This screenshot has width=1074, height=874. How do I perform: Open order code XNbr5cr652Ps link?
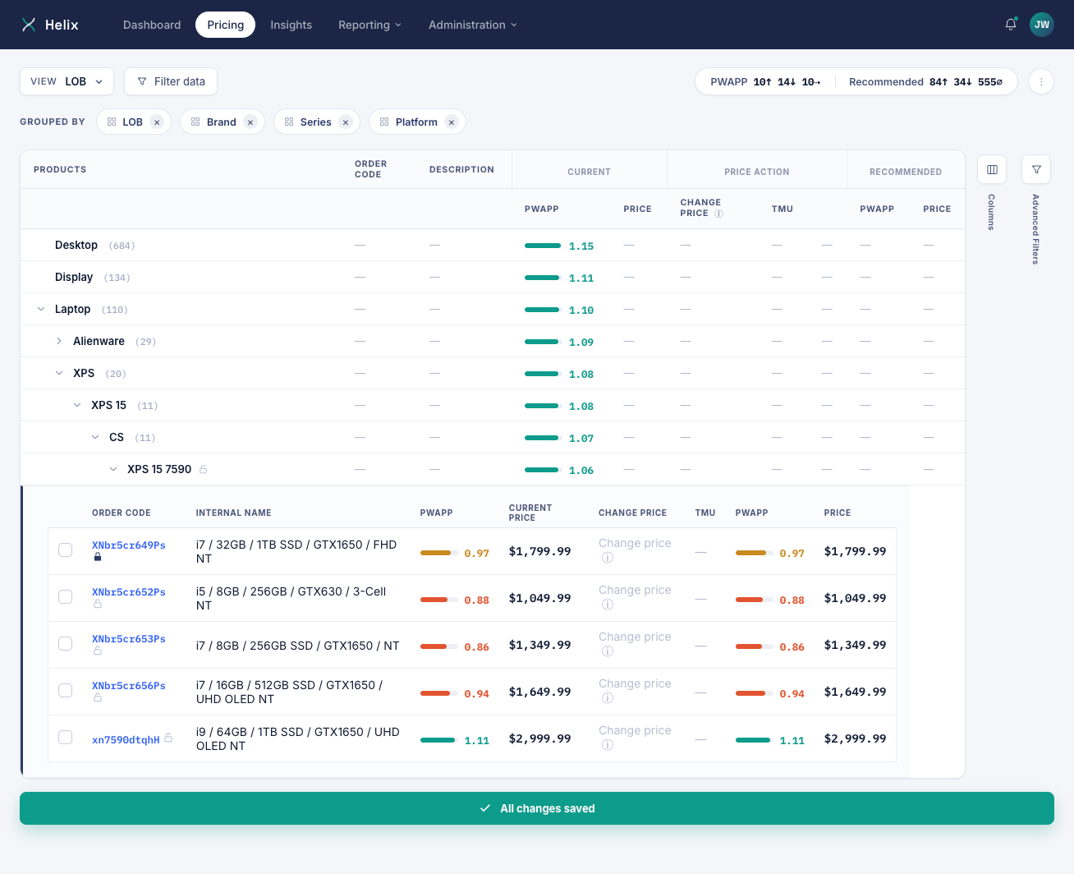point(129,592)
